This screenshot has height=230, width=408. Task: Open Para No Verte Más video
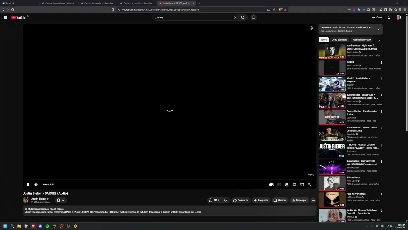click(356, 194)
